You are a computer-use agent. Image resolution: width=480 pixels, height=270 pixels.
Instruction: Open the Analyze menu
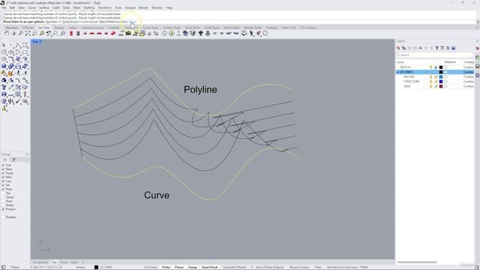(x=130, y=7)
